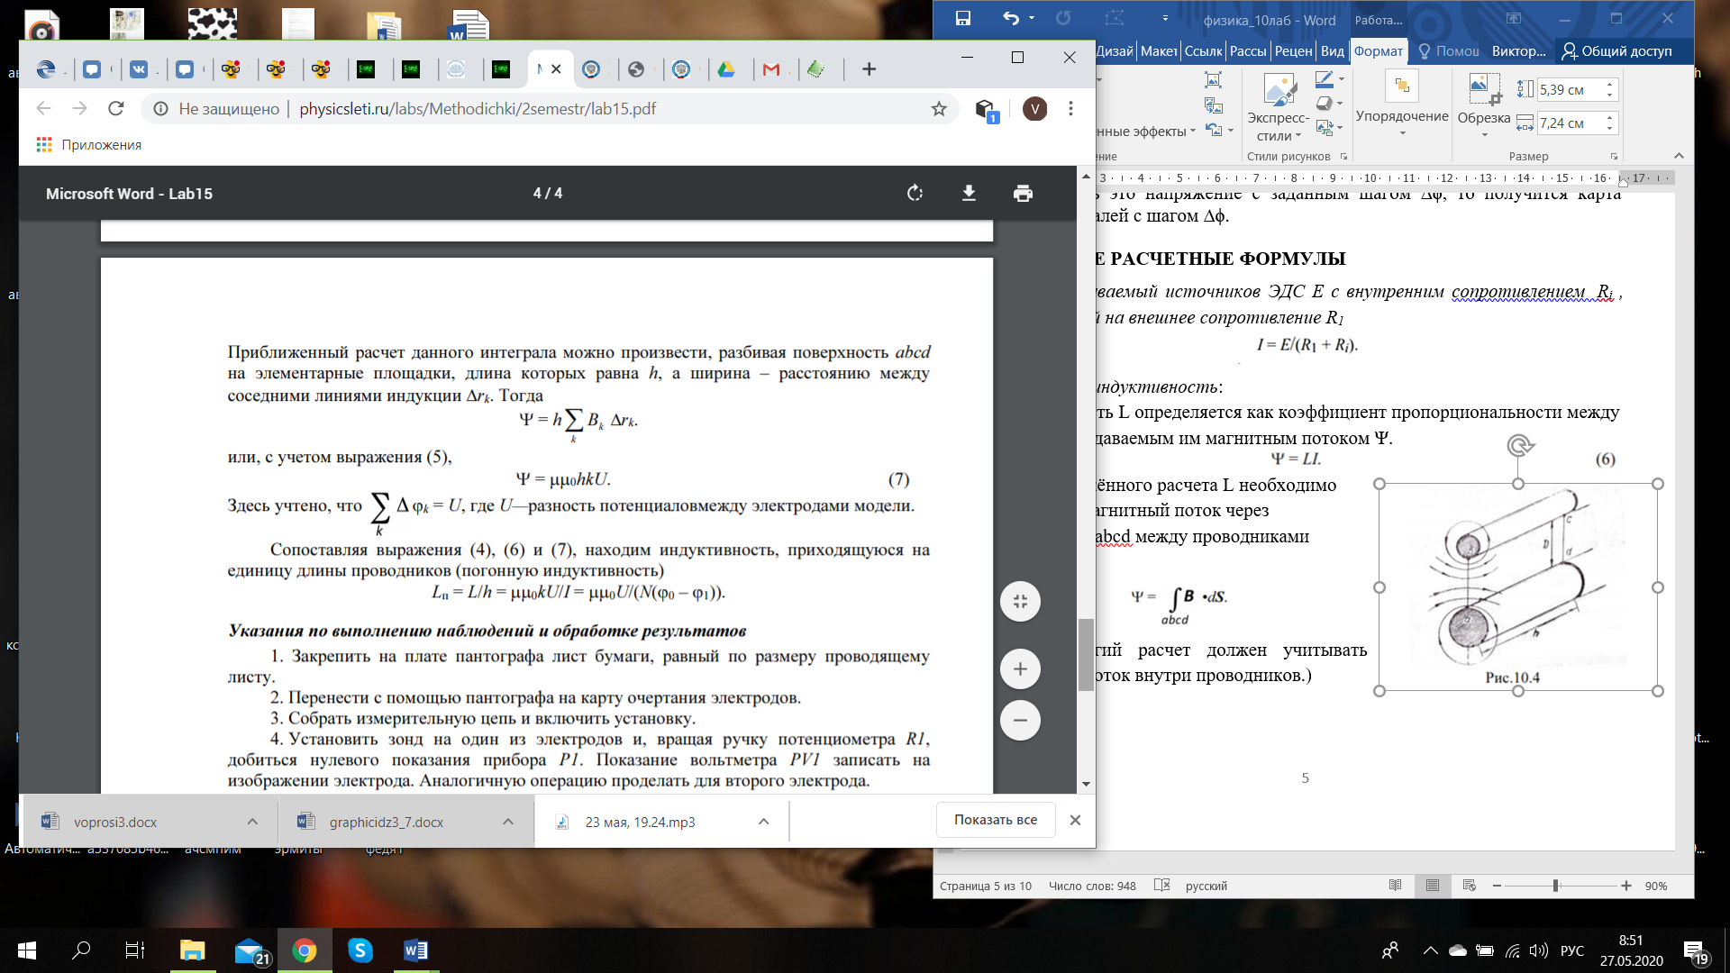Print the PDF document
The image size is (1730, 973).
point(1023,193)
